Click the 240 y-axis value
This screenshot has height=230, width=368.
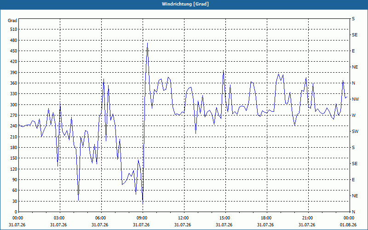pos(14,126)
